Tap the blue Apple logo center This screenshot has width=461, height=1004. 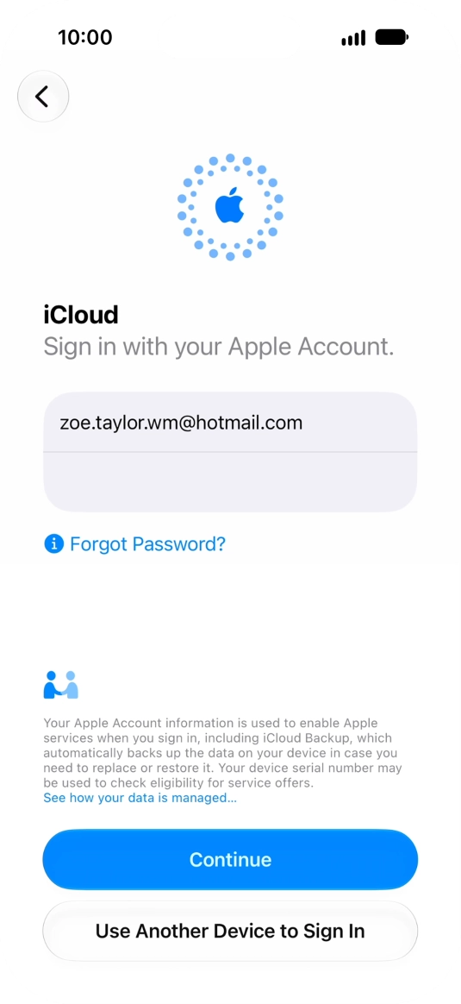pyautogui.click(x=229, y=205)
